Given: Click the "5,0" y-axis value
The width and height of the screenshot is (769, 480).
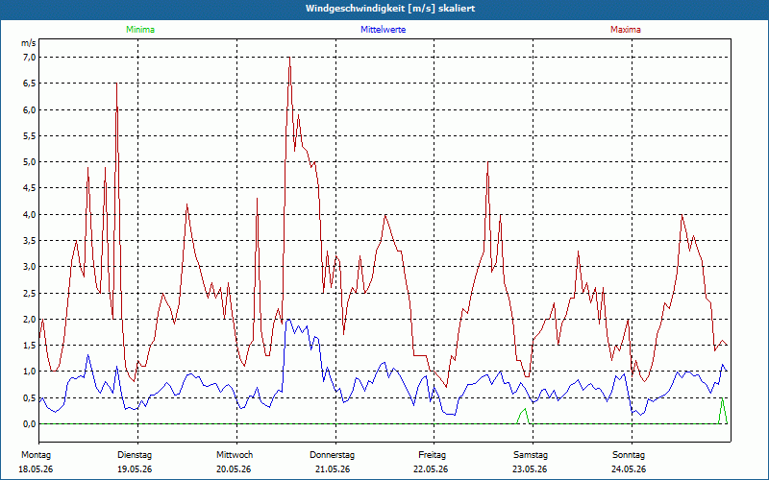Looking at the screenshot, I should tap(30, 162).
